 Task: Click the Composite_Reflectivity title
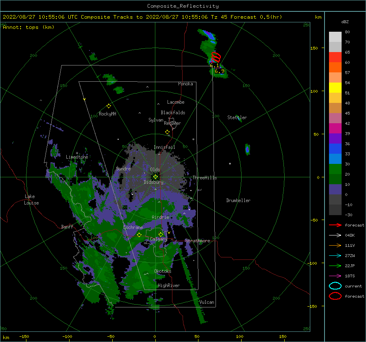(x=183, y=6)
